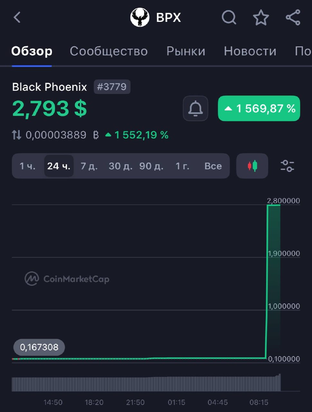Select the 90 д. time range
Image resolution: width=312 pixels, height=412 pixels.
(x=151, y=166)
